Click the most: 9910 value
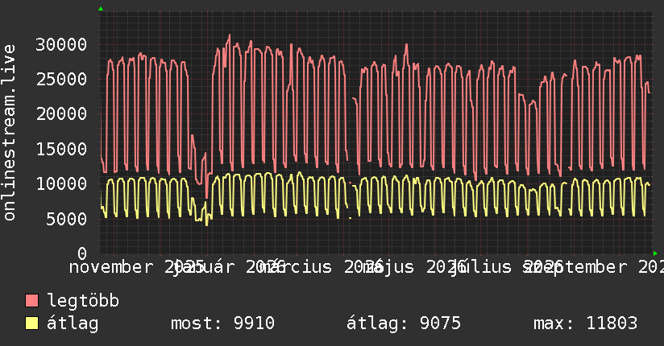 pyautogui.click(x=222, y=323)
